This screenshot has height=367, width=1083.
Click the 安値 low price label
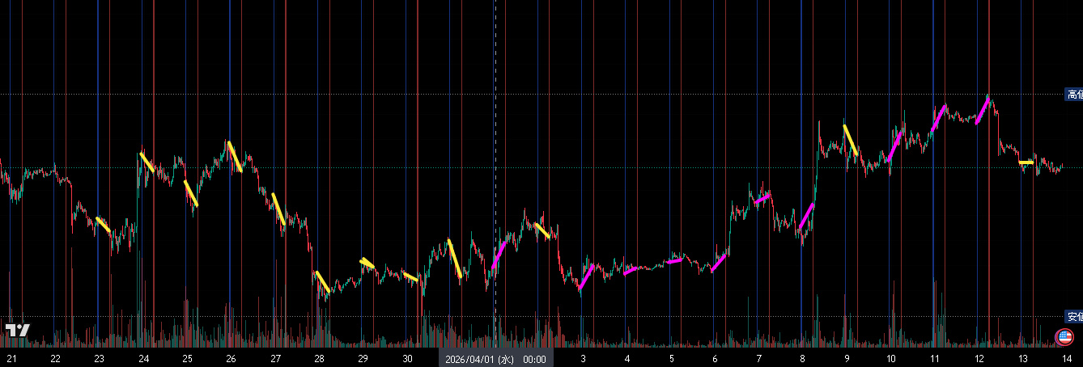coord(1074,317)
